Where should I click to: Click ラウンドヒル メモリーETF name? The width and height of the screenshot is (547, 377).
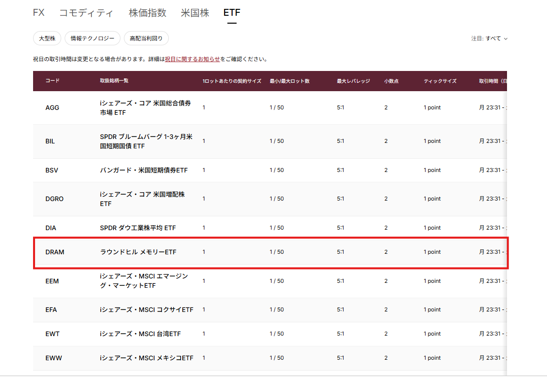(138, 252)
